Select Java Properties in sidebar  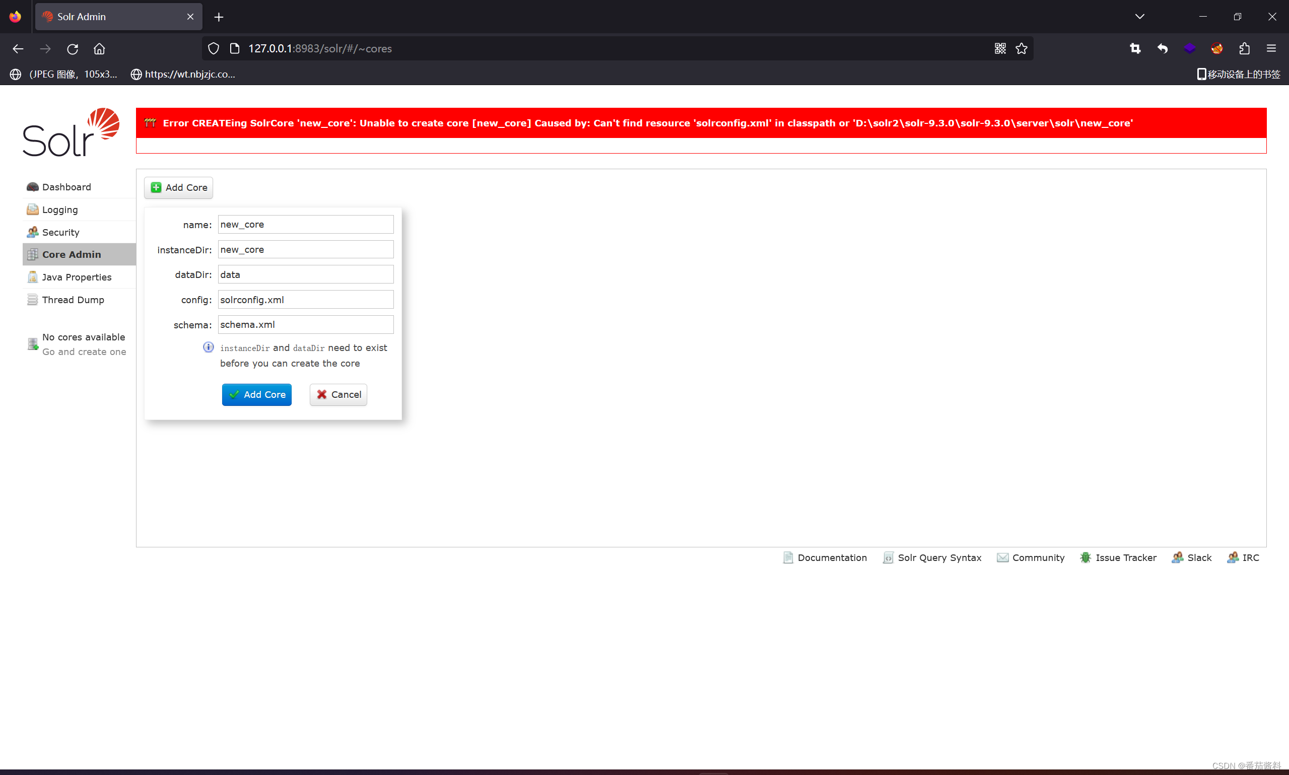76,277
